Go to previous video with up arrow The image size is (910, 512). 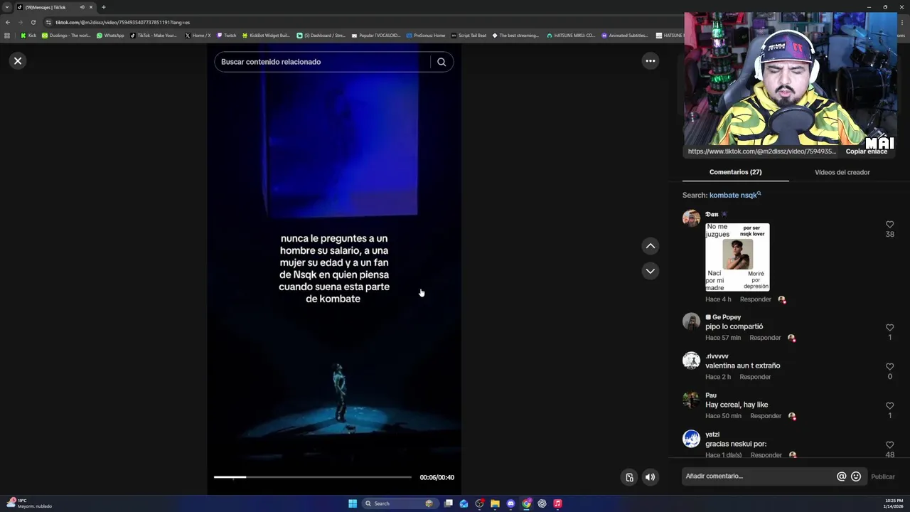[x=650, y=246]
